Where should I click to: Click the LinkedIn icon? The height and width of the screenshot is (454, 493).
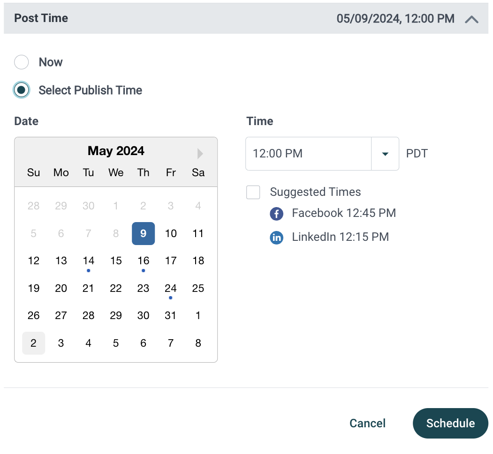pyautogui.click(x=277, y=238)
